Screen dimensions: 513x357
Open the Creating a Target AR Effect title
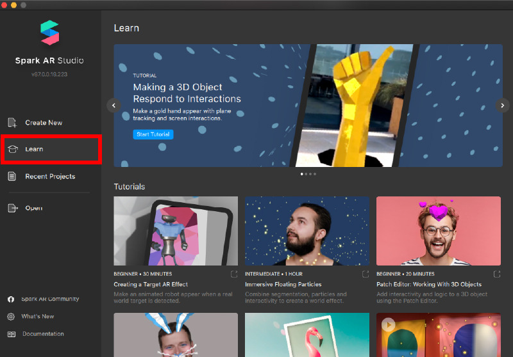[151, 284]
